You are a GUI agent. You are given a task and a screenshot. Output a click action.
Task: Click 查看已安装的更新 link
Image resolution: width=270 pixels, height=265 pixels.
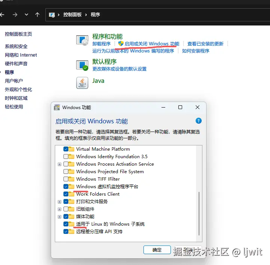[x=205, y=43]
